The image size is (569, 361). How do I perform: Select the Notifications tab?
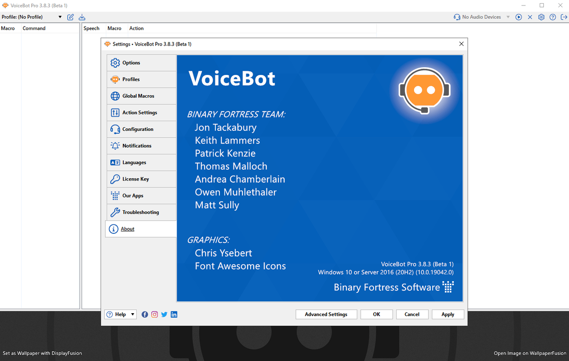click(x=141, y=146)
